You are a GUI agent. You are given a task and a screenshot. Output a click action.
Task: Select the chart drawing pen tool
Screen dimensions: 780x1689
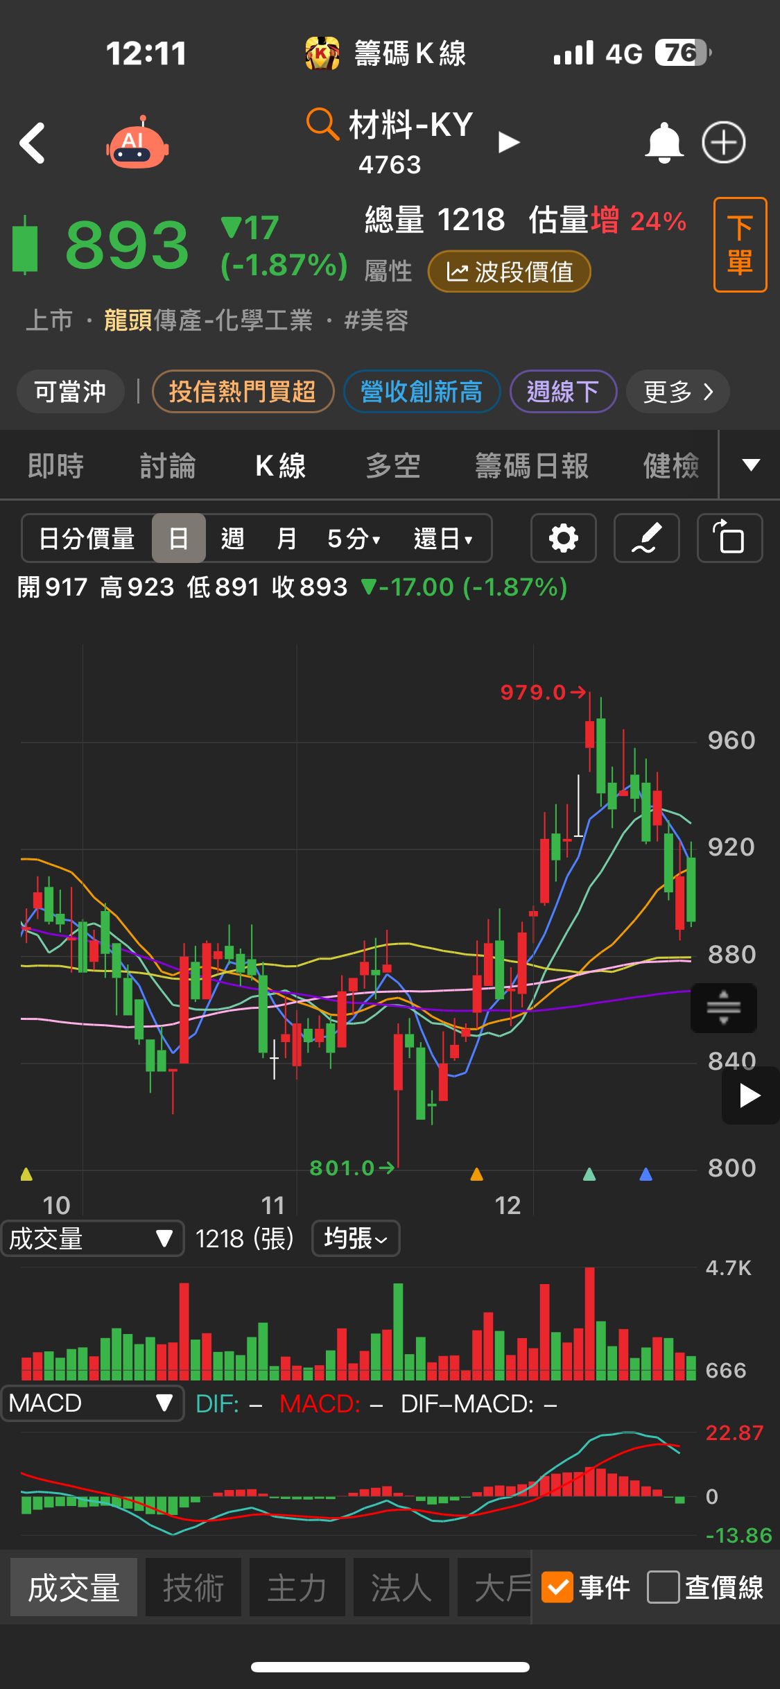coord(646,538)
